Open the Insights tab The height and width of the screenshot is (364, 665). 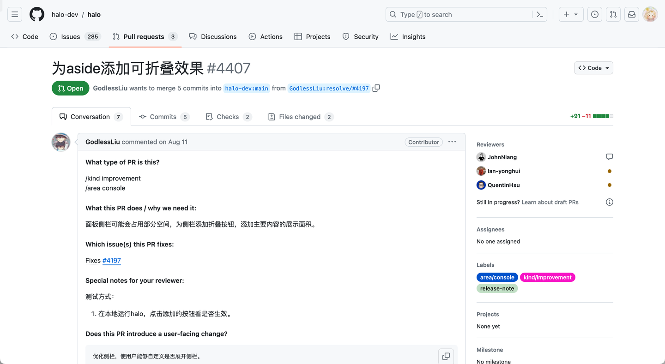pos(408,36)
